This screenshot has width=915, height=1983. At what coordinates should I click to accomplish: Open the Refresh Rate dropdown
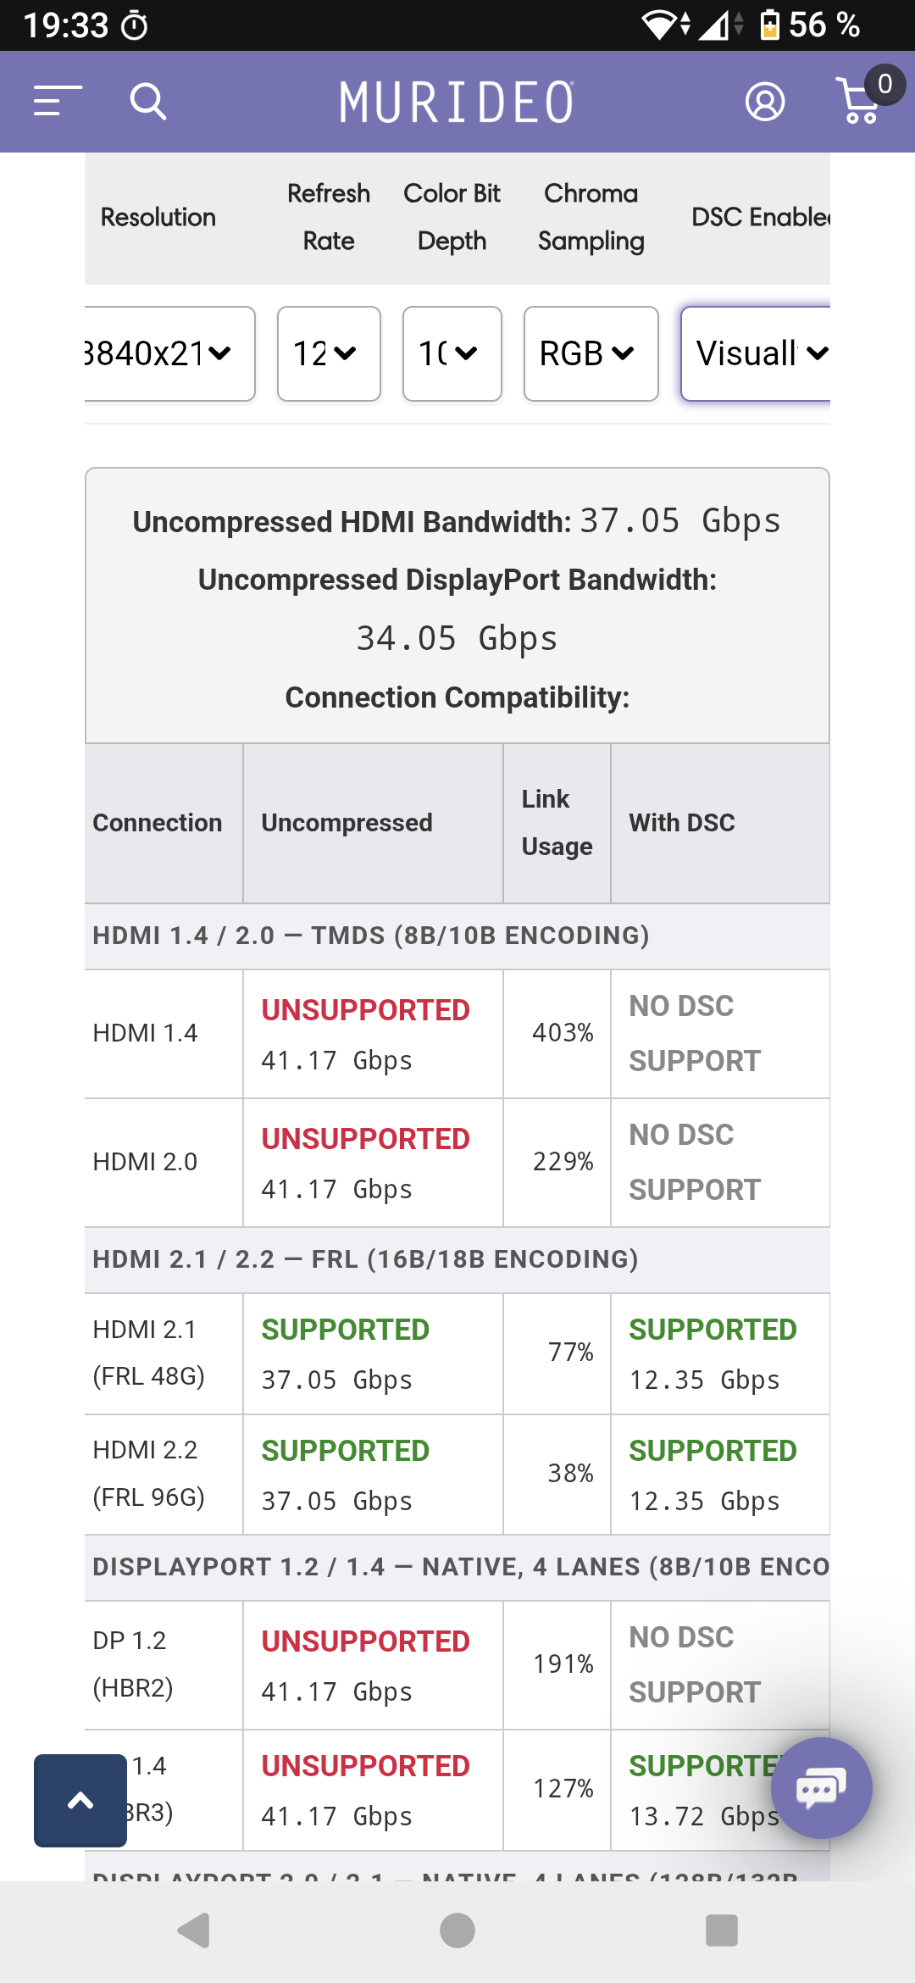pos(329,353)
